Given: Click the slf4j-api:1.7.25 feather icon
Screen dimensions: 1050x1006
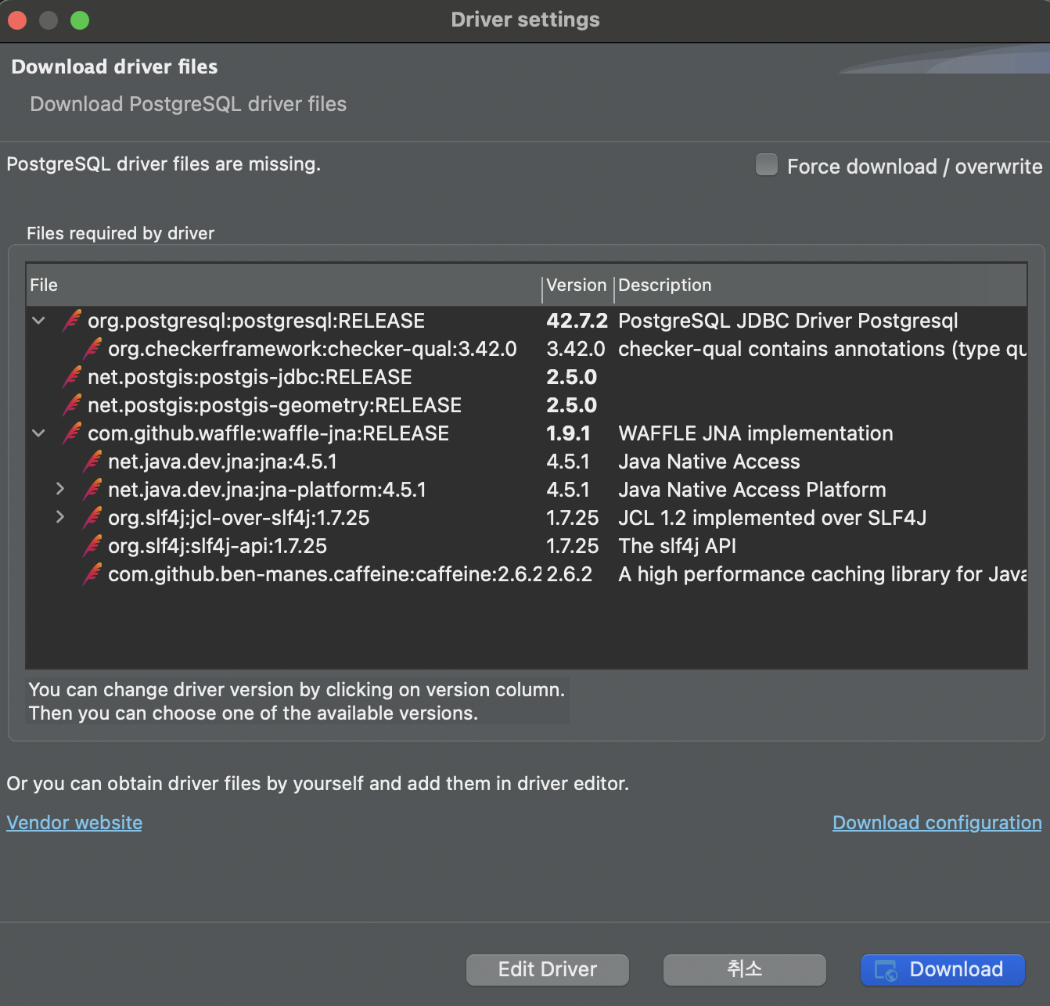Looking at the screenshot, I should (93, 546).
